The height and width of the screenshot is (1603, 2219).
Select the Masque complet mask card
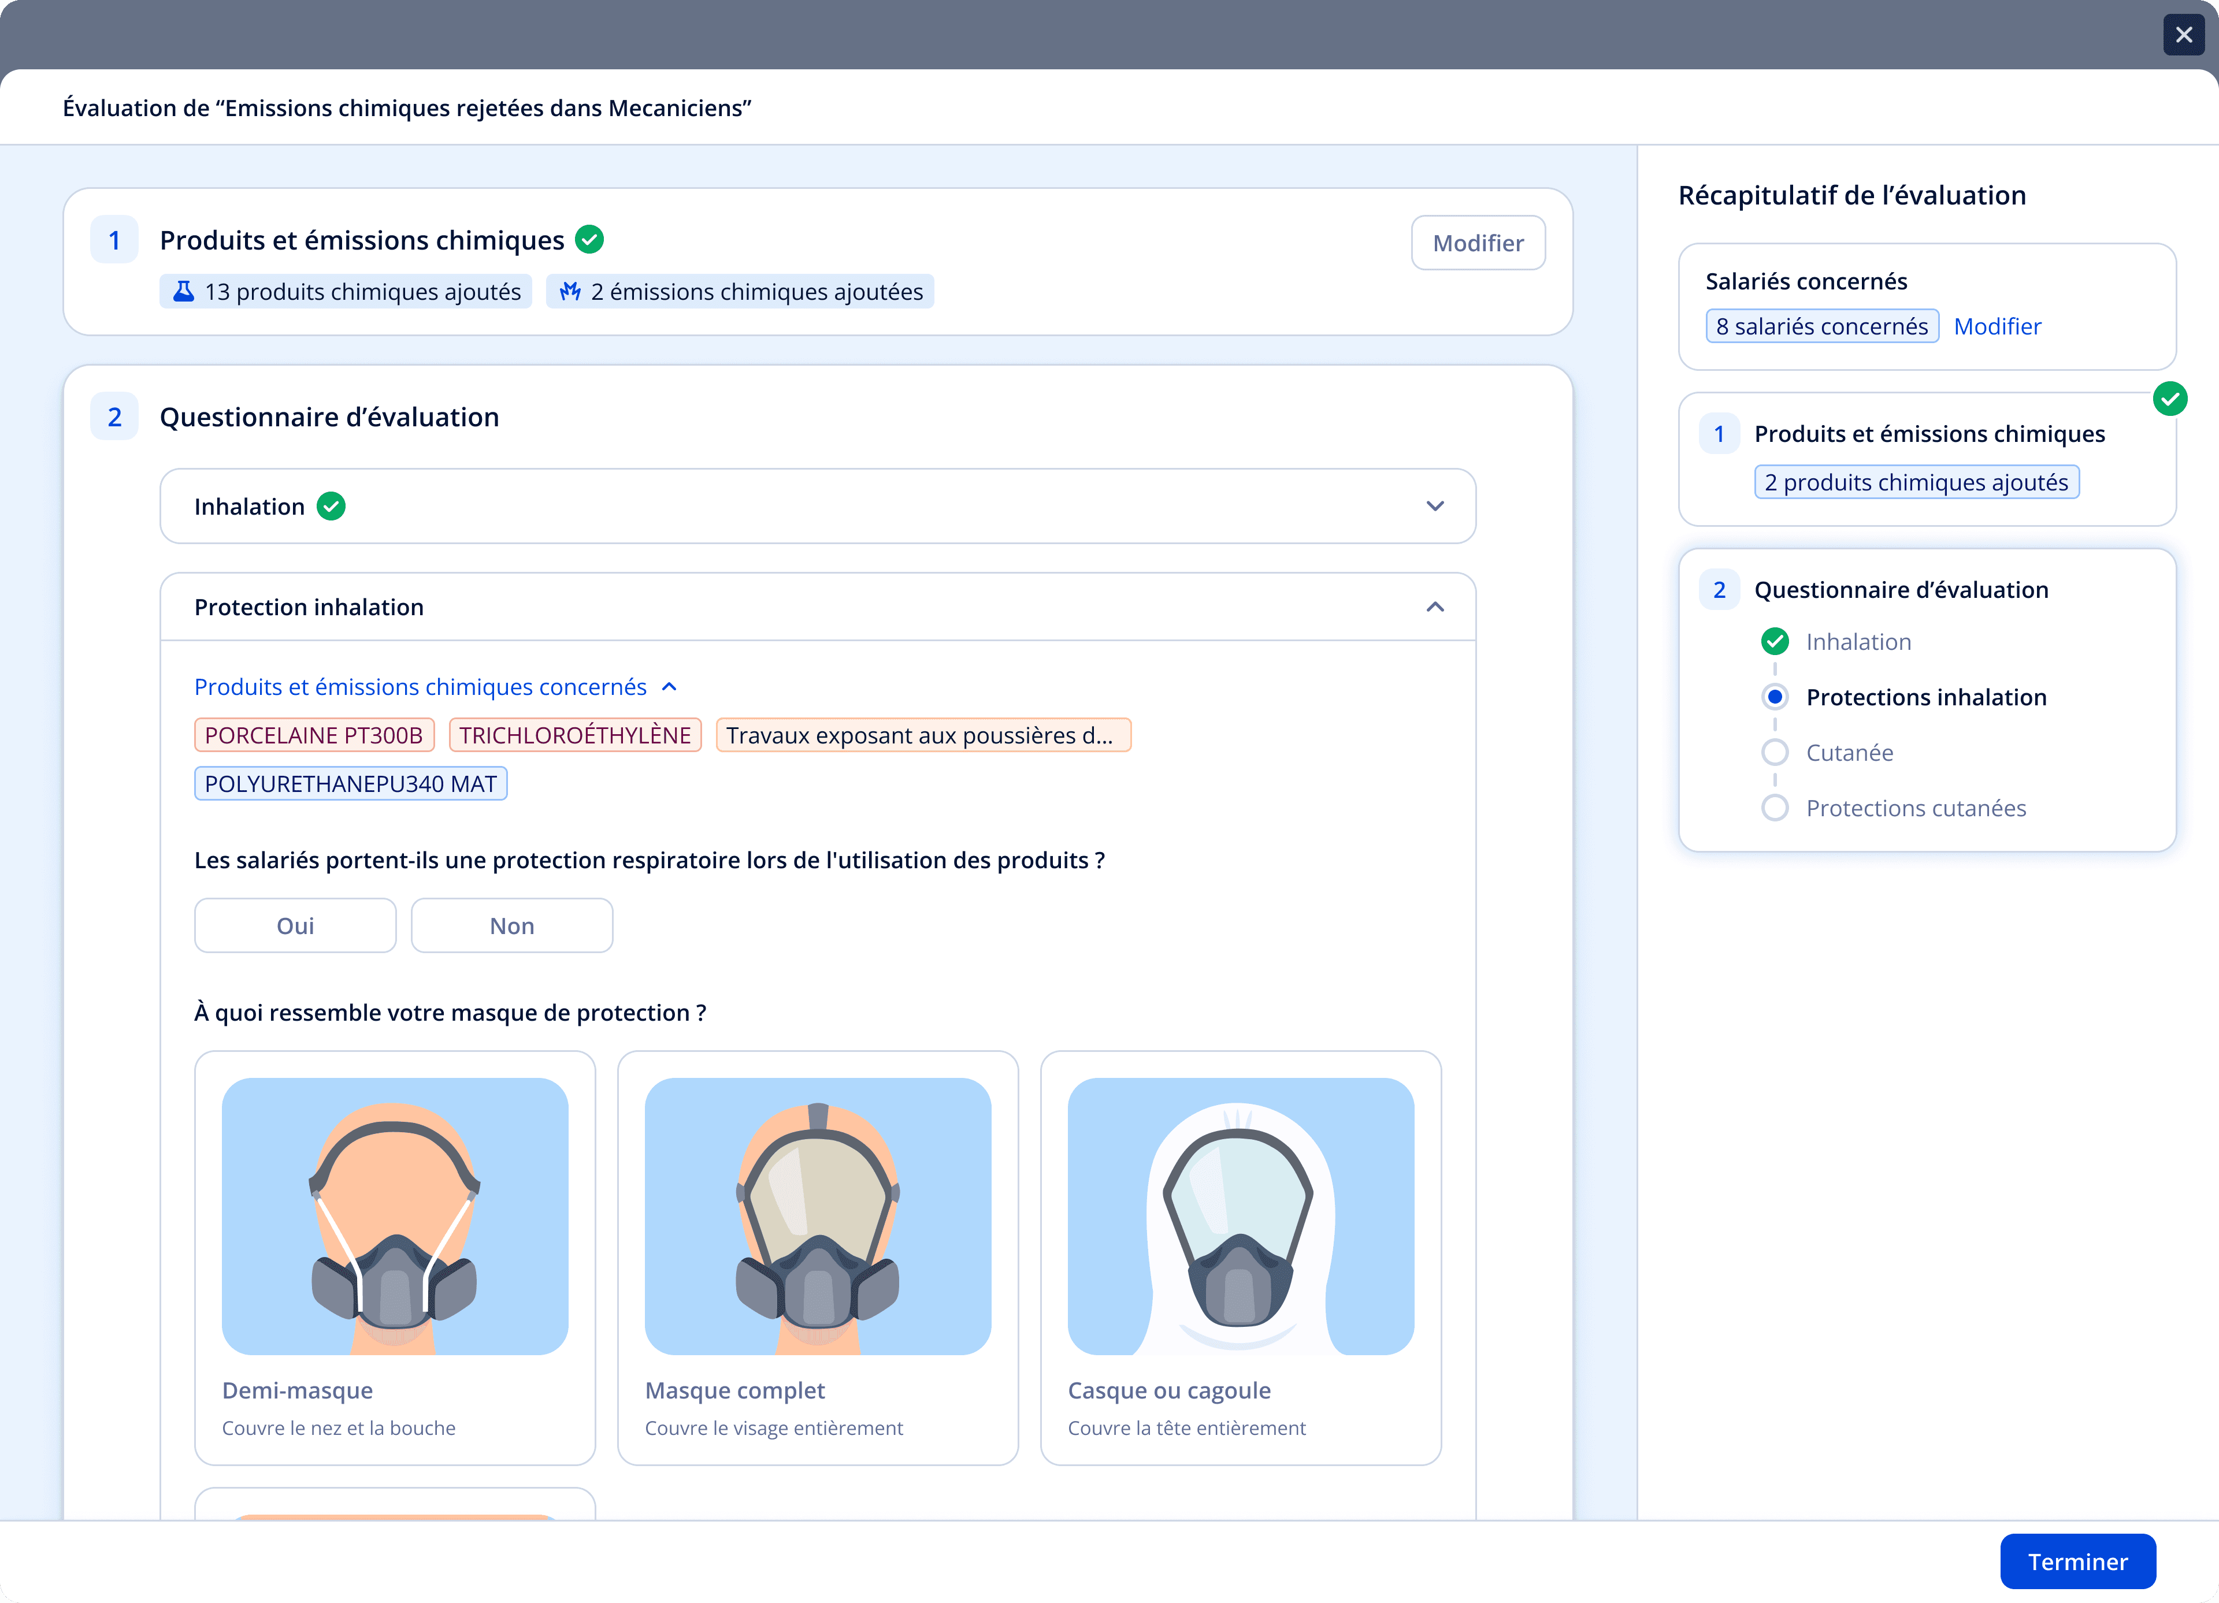817,1257
